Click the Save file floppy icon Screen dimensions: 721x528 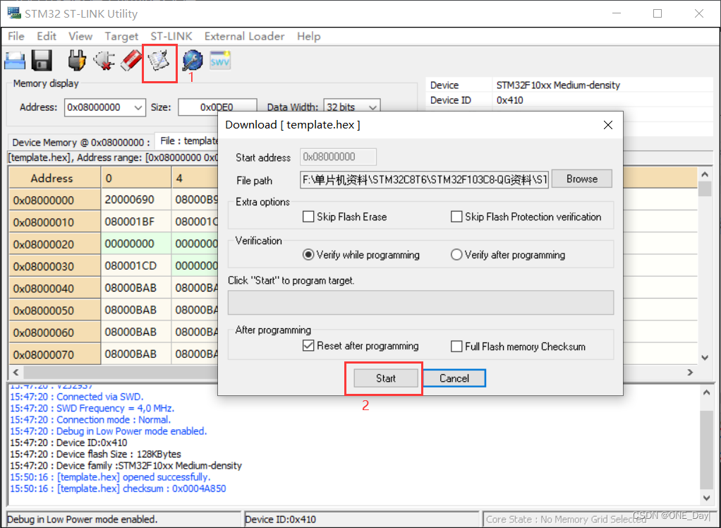pos(42,61)
